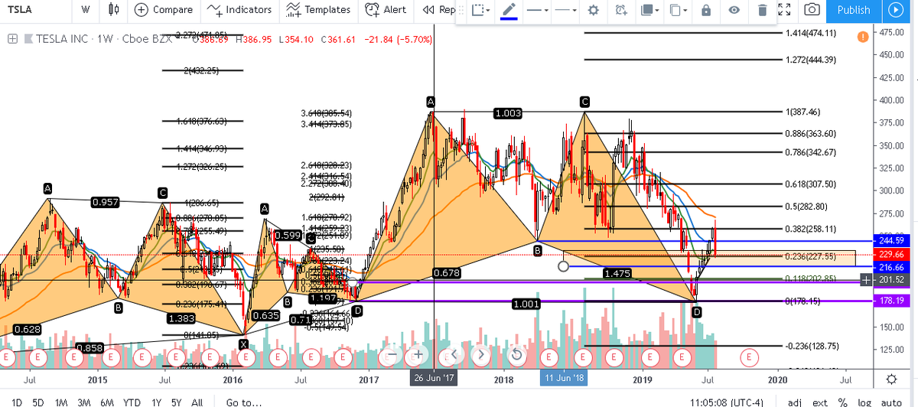Expand the chart legend box icon
The height and width of the screenshot is (407, 918).
point(12,39)
